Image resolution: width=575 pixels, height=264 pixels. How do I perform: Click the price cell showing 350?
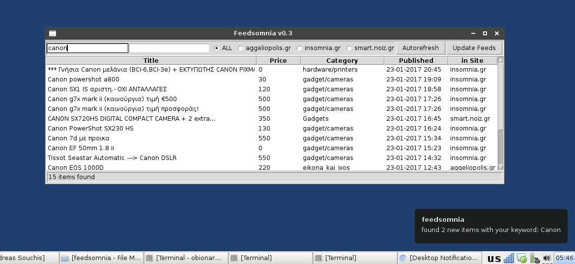pos(264,119)
